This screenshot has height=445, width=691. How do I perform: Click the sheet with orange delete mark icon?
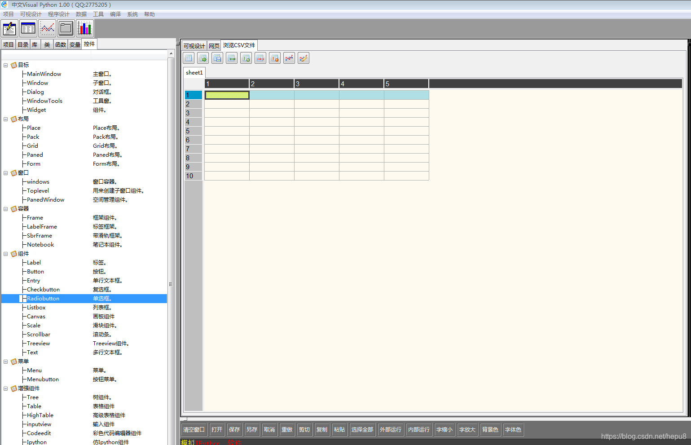[x=275, y=58]
